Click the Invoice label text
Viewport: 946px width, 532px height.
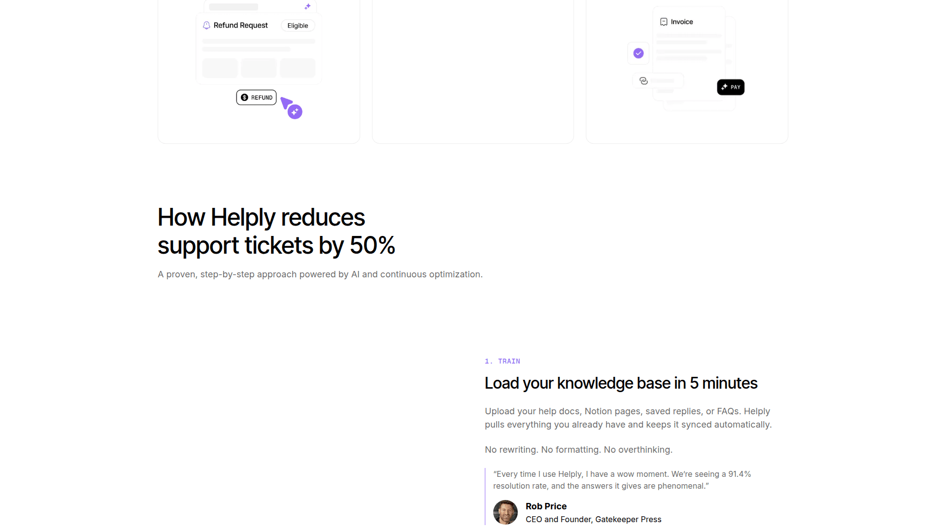click(682, 22)
